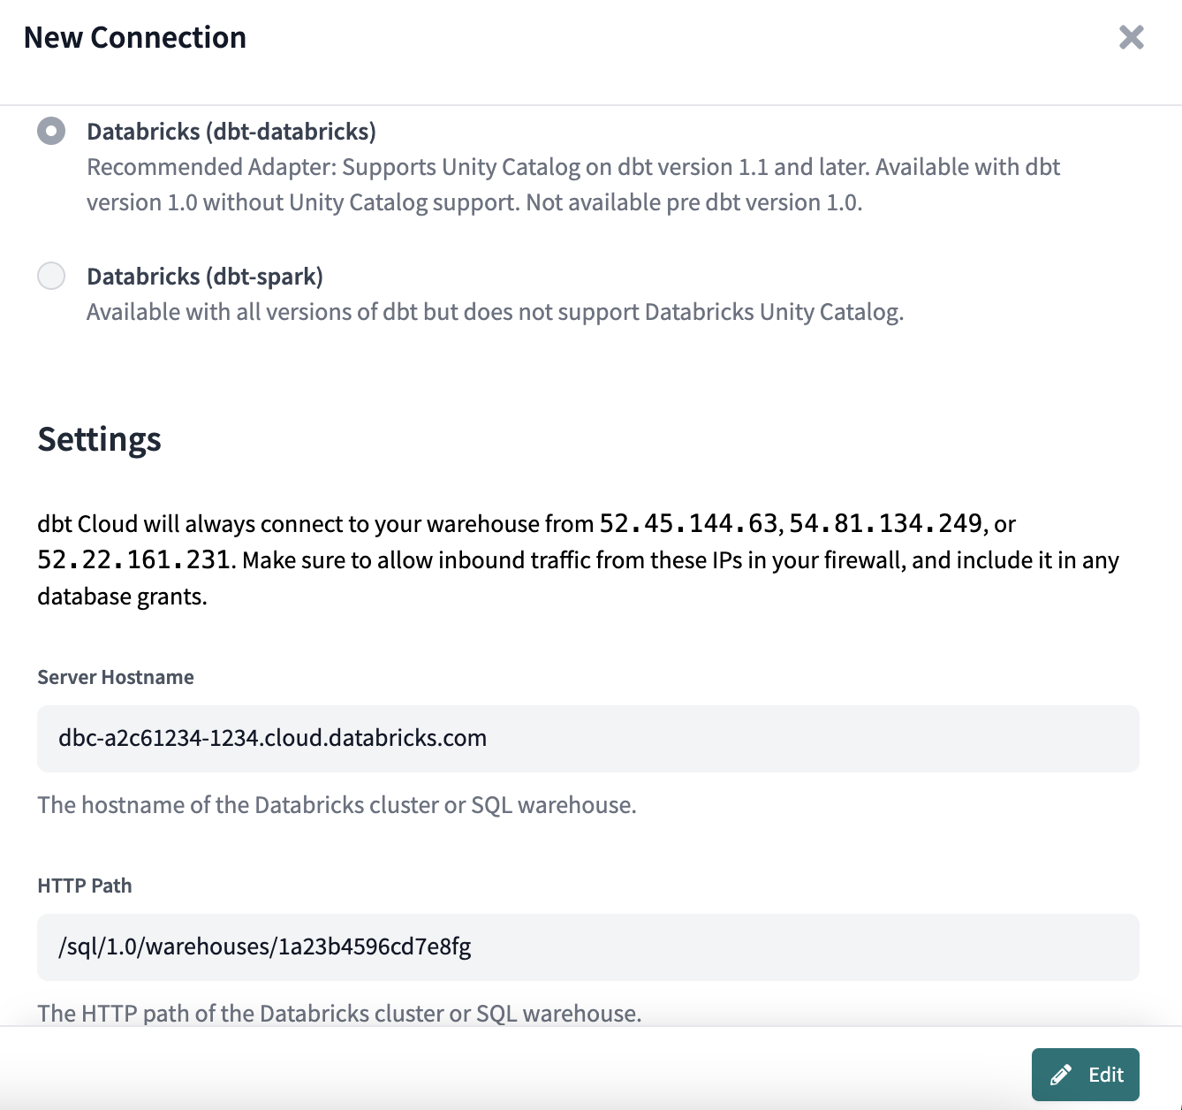The image size is (1182, 1110).
Task: Click the empty radio circle beside dbt-spark
Action: (51, 276)
